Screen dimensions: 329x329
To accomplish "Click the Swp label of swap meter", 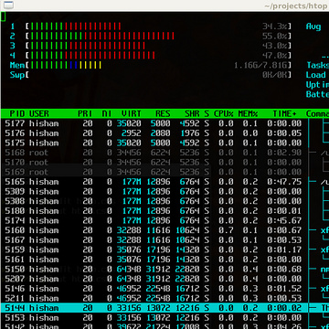I will tap(17, 75).
